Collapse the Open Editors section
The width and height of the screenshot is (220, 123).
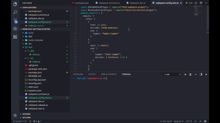[x=29, y=8]
